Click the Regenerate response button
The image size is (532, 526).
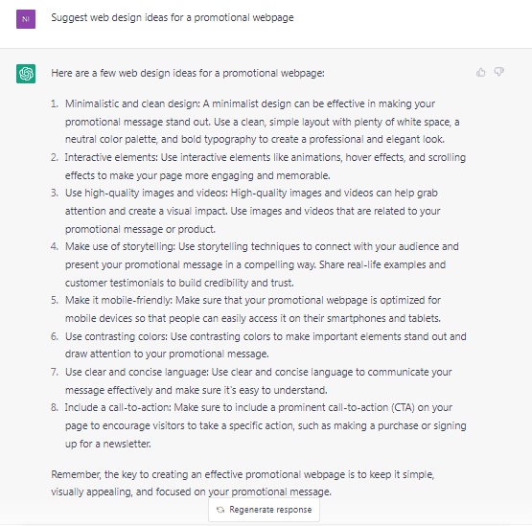click(264, 510)
